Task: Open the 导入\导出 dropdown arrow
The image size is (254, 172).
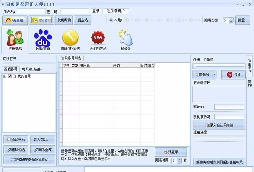Action: tap(53, 139)
